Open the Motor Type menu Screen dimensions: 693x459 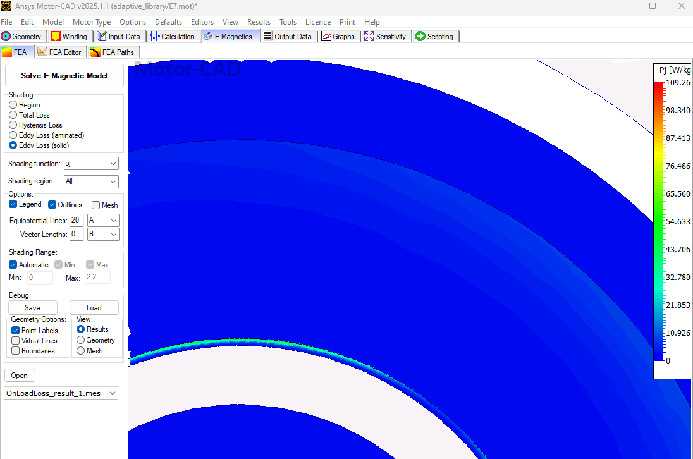click(92, 21)
